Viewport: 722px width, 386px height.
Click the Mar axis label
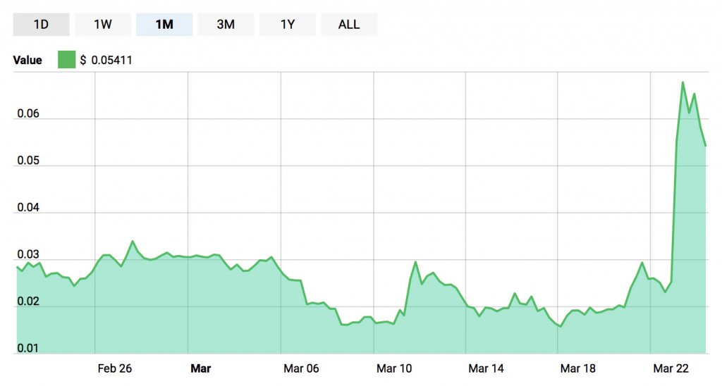point(200,368)
